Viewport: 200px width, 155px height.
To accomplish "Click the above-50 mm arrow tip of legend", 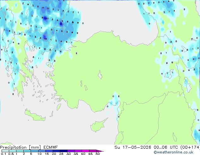I will point(100,151).
